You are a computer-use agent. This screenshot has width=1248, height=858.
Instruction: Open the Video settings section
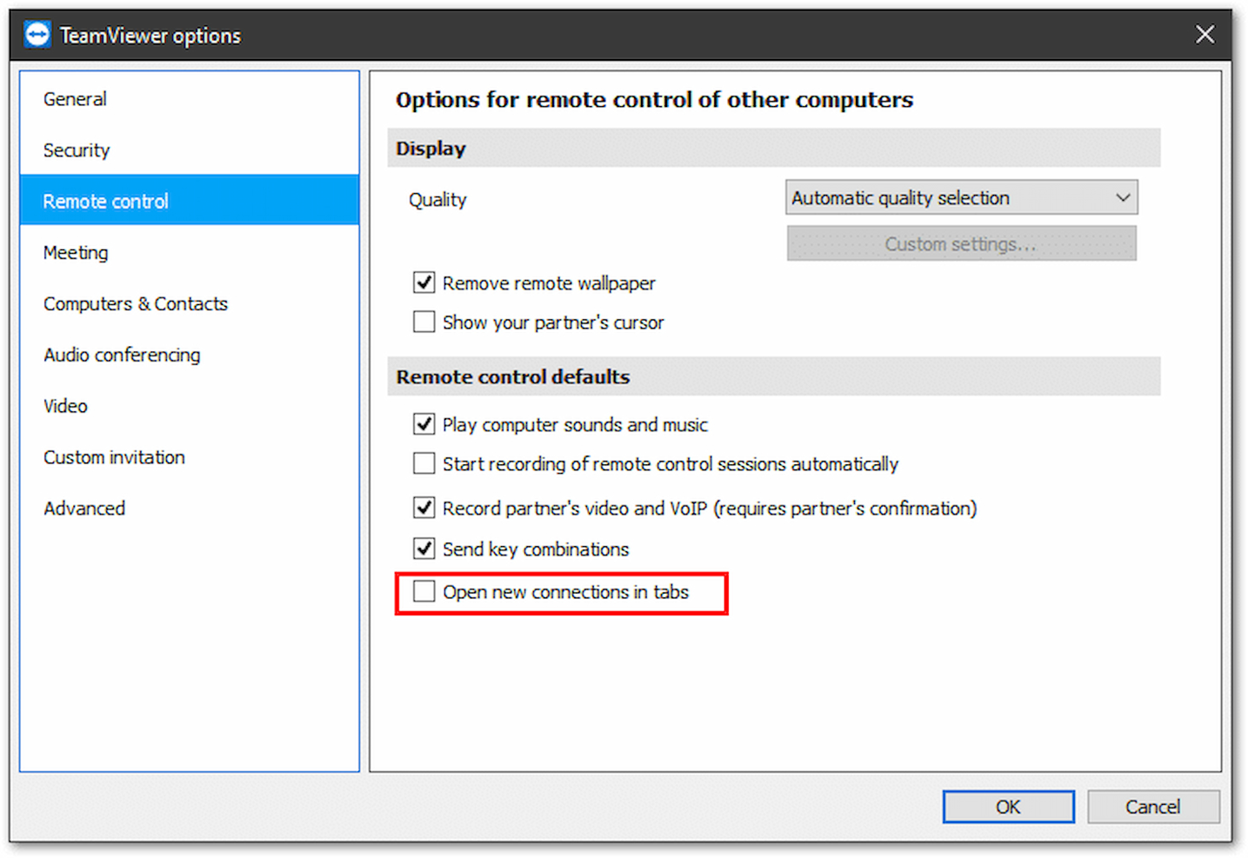[x=65, y=405]
